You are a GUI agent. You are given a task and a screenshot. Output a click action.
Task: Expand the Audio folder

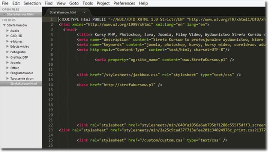pos(7,31)
